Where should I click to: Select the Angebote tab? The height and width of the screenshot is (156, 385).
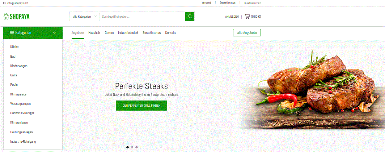[77, 33]
